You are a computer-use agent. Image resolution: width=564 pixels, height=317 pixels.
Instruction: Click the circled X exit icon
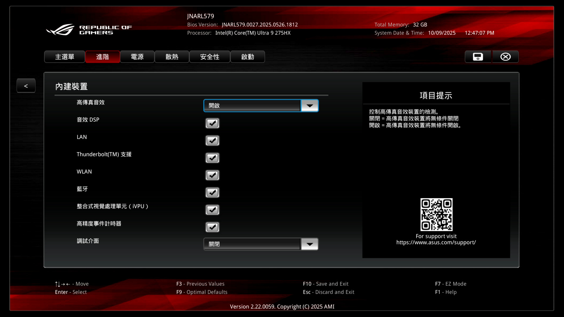coord(505,57)
